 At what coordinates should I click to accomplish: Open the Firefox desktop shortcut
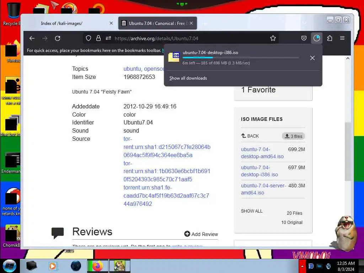(12, 52)
